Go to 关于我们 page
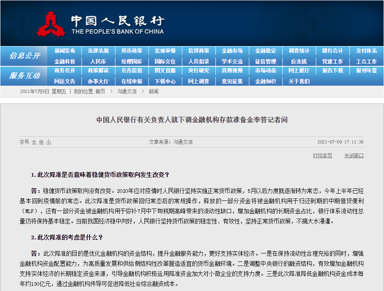Image resolution: width=384 pixels, height=291 pixels. point(299,82)
